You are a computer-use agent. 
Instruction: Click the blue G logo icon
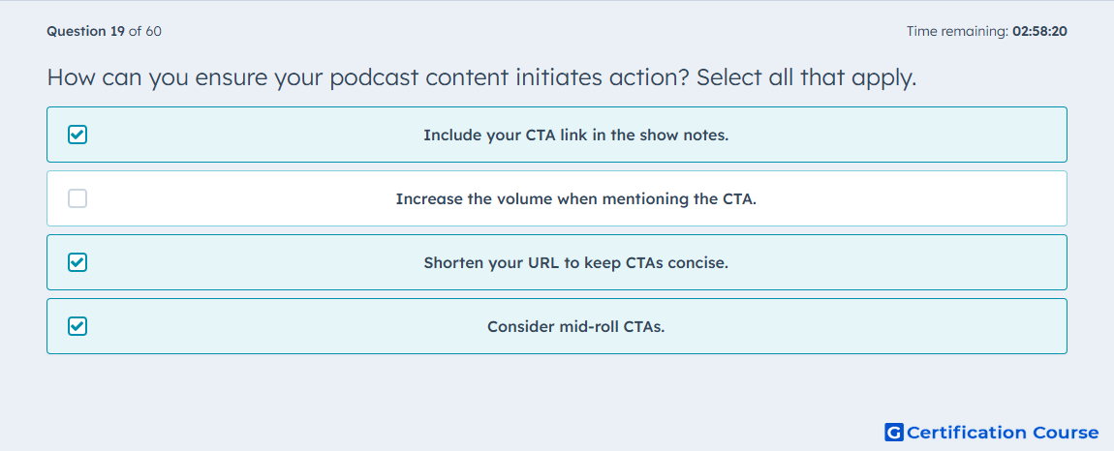(894, 432)
